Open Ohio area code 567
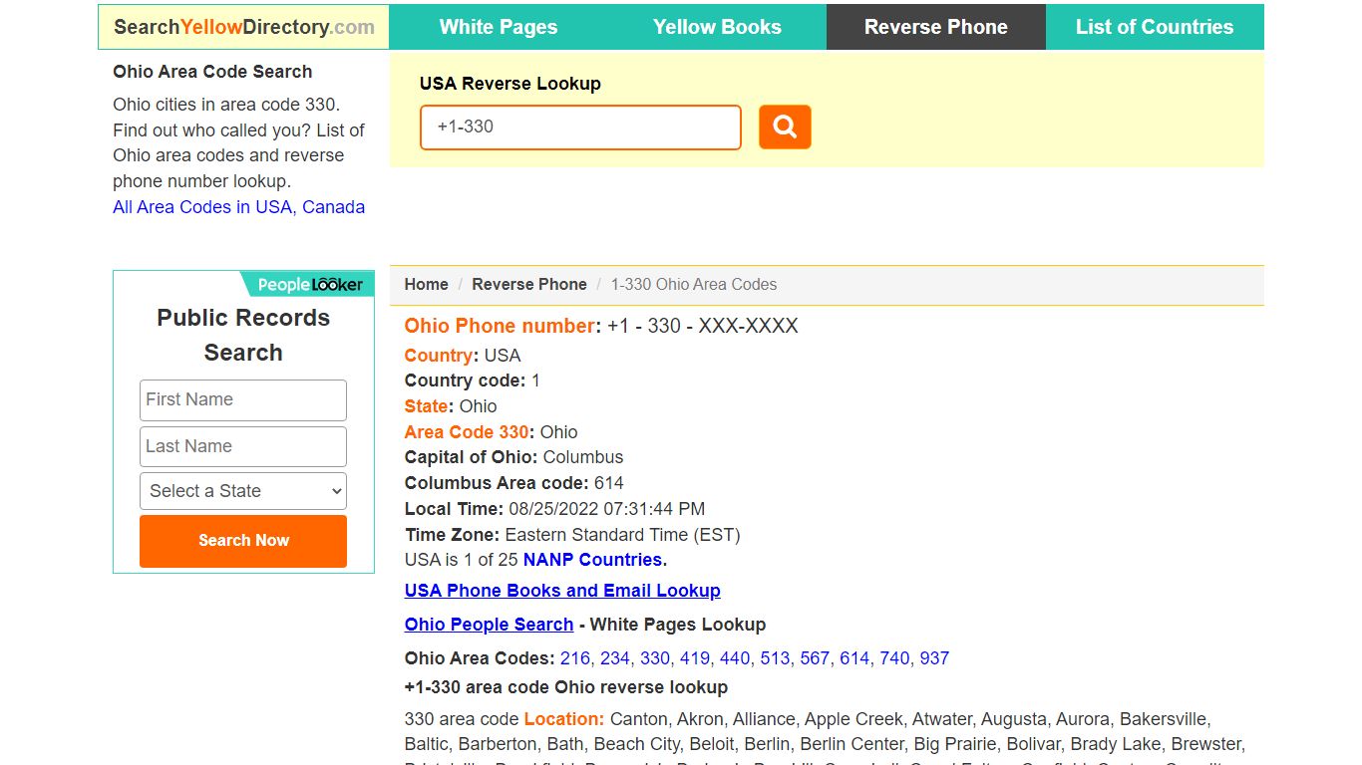1362x765 pixels. click(x=815, y=658)
